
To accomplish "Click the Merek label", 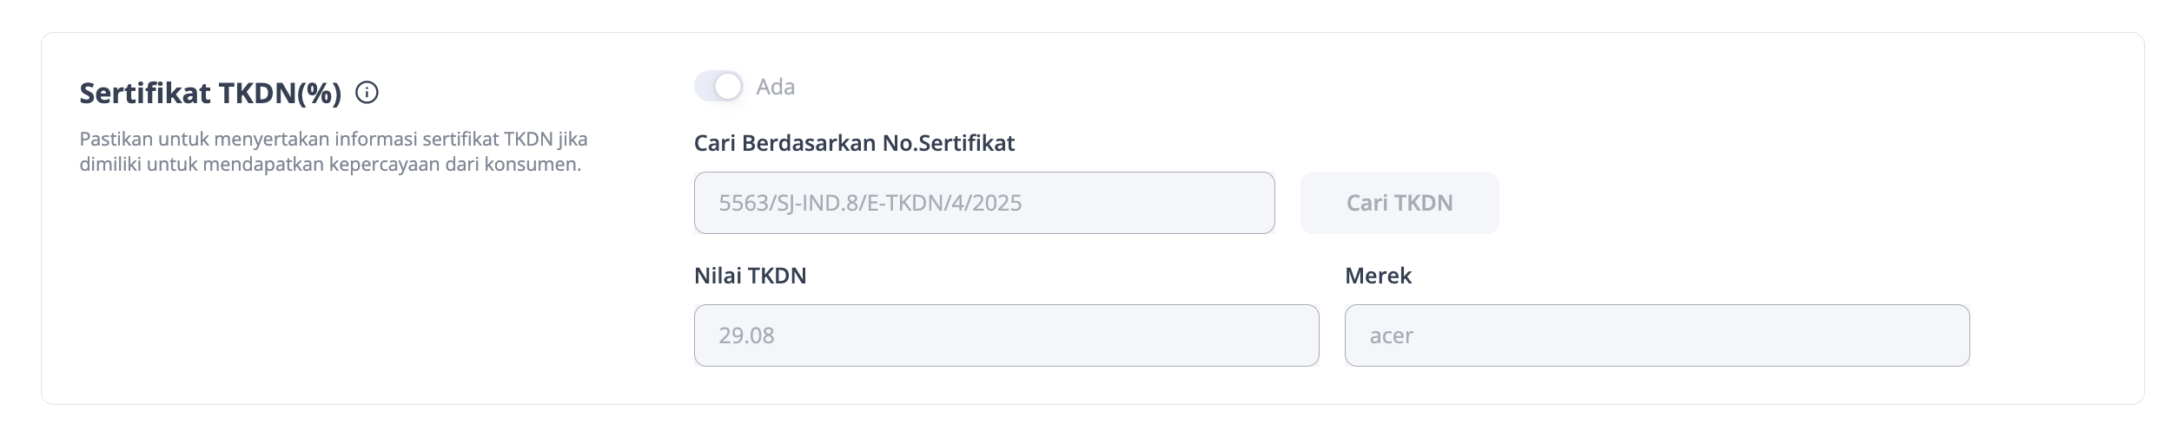I will pyautogui.click(x=1378, y=276).
